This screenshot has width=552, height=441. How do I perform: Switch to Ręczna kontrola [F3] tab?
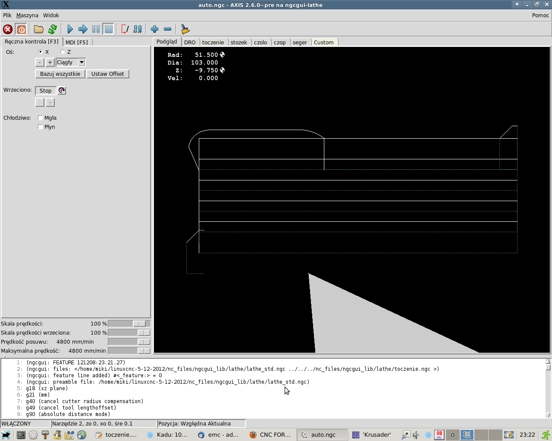(32, 42)
